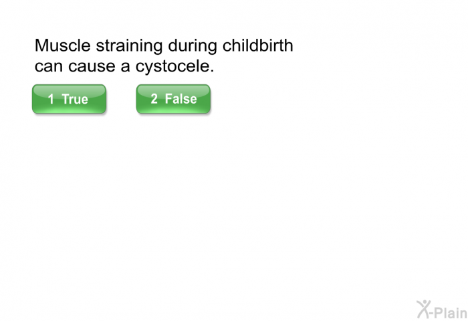
Task: Click the green False button
Action: [x=173, y=99]
